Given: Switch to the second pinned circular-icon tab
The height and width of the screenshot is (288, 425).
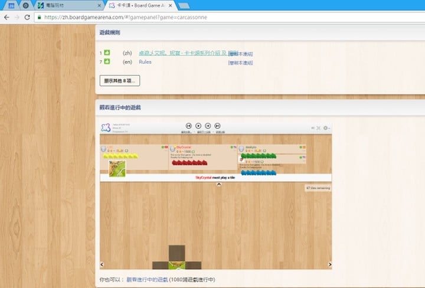Looking at the screenshot, I should pos(25,5).
